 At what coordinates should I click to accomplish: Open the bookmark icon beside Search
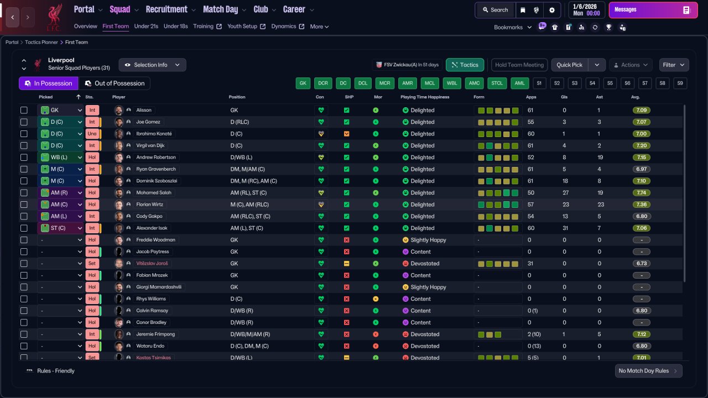523,10
